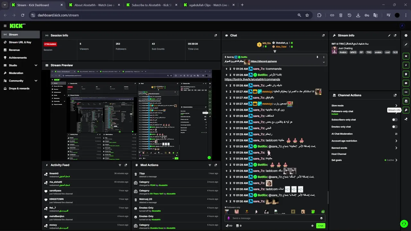Screen dimensions: 411x231
Task: Pop out the Session Info panel
Action: pyautogui.click(x=215, y=36)
